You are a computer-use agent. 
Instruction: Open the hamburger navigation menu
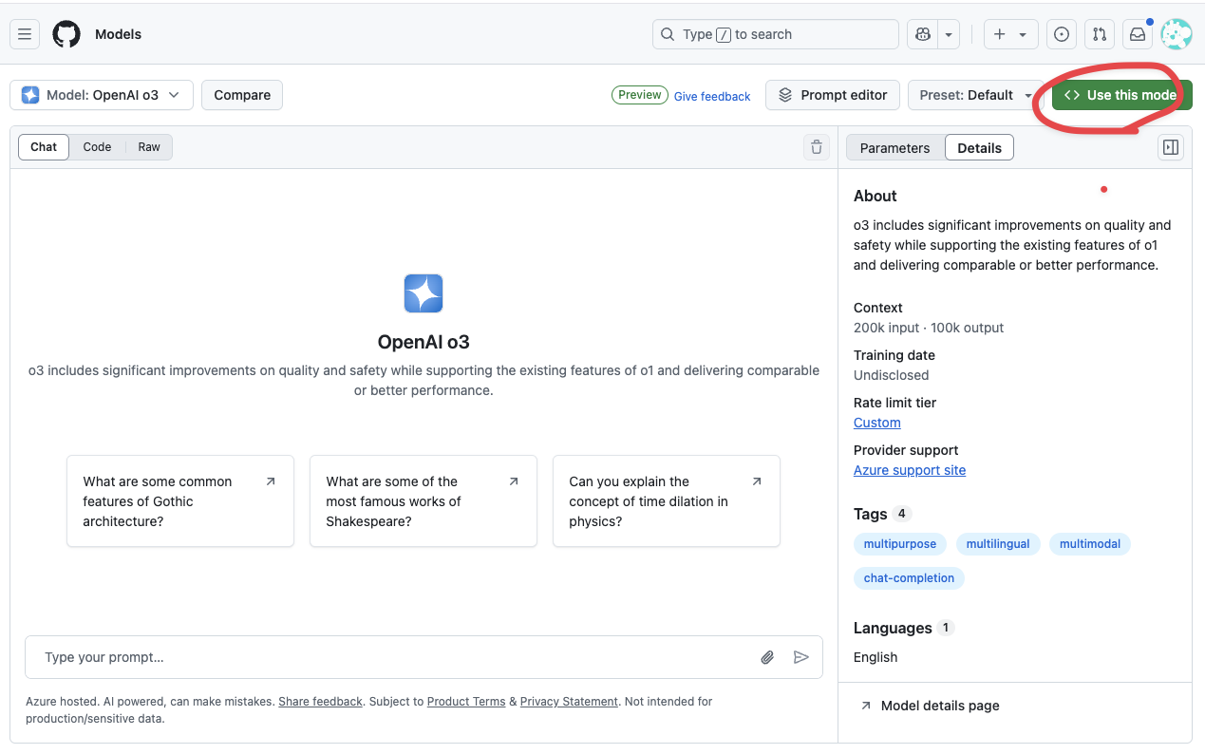tap(25, 34)
